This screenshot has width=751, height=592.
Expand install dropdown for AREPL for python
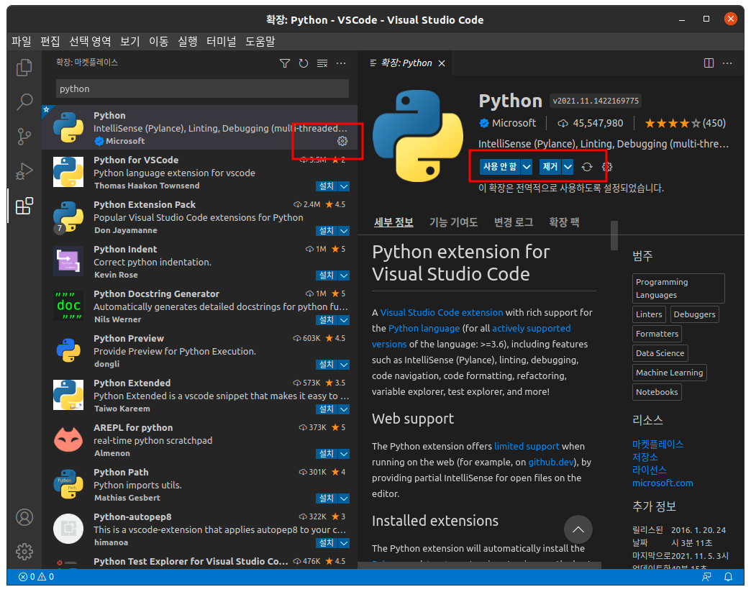tap(344, 454)
